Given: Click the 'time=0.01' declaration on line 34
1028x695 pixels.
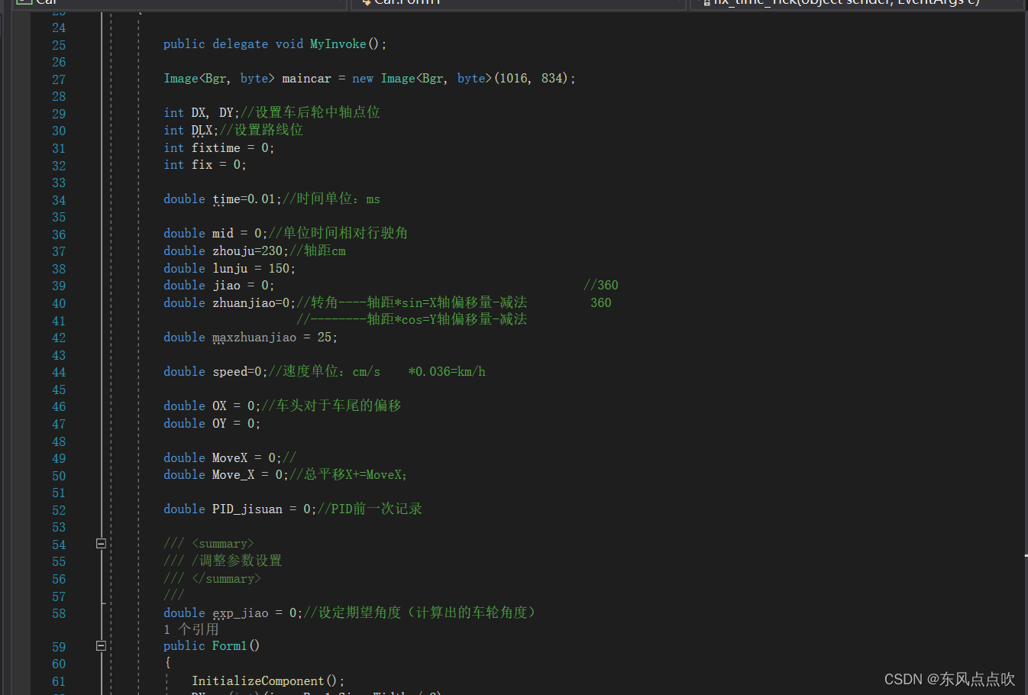Looking at the screenshot, I should (x=247, y=199).
